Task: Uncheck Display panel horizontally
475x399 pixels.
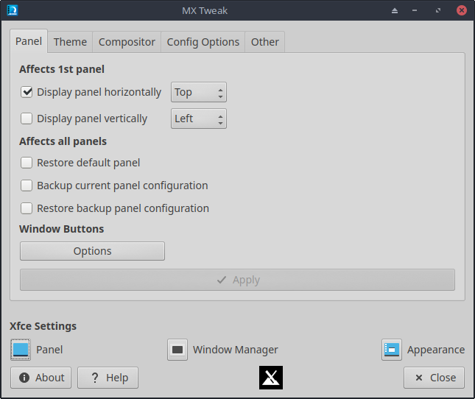Action: (x=27, y=92)
